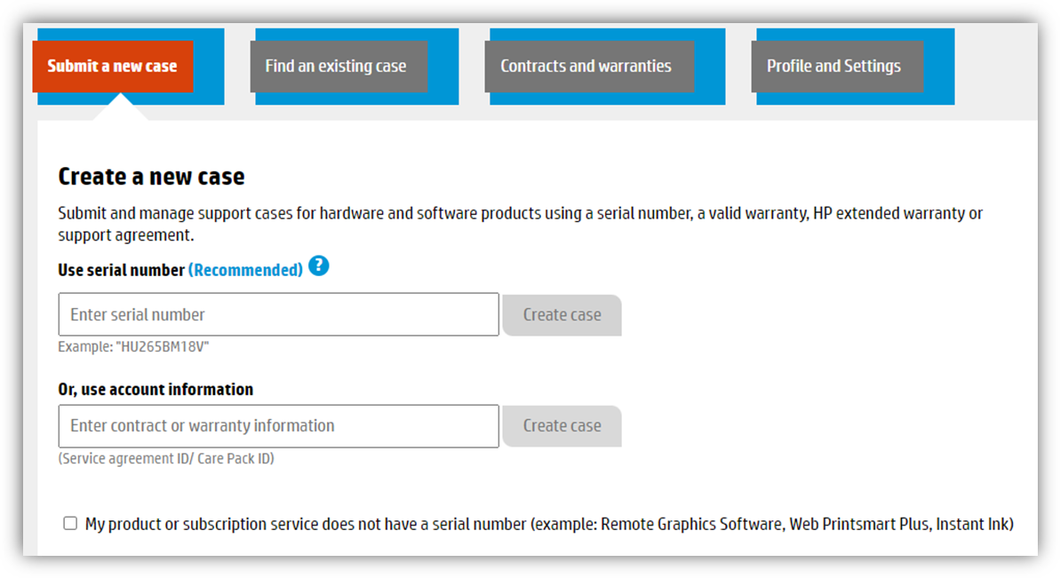This screenshot has width=1060, height=578.
Task: Click Create case next to serial number field
Action: coord(561,314)
